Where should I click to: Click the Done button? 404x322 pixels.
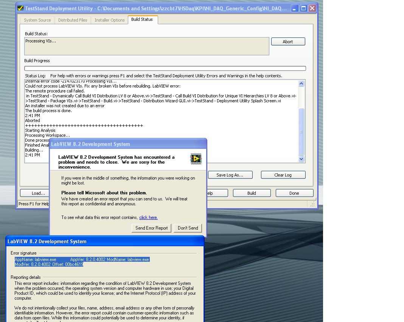click(295, 193)
